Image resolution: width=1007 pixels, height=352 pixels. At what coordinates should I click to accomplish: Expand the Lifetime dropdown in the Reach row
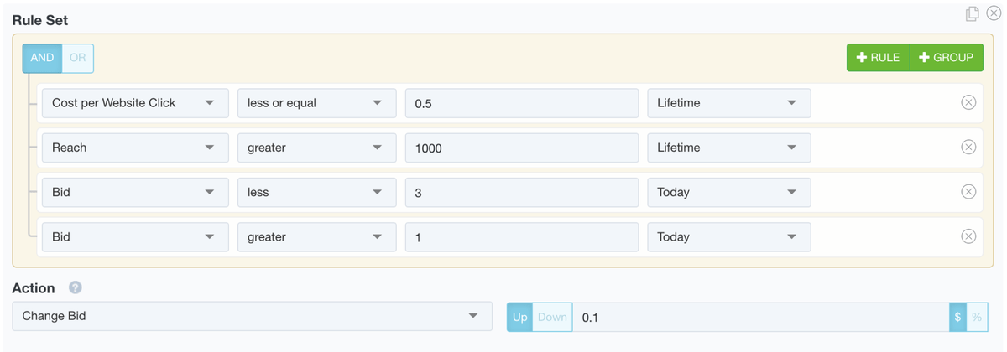(x=729, y=148)
